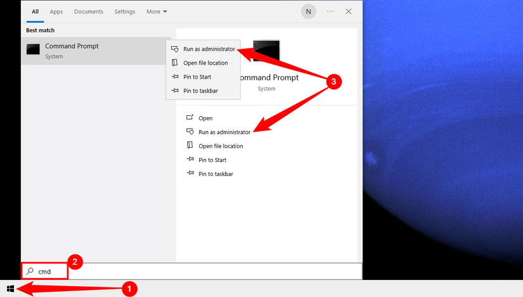Image resolution: width=523 pixels, height=297 pixels.
Task: Open the Documents search tab
Action: pyautogui.click(x=89, y=11)
